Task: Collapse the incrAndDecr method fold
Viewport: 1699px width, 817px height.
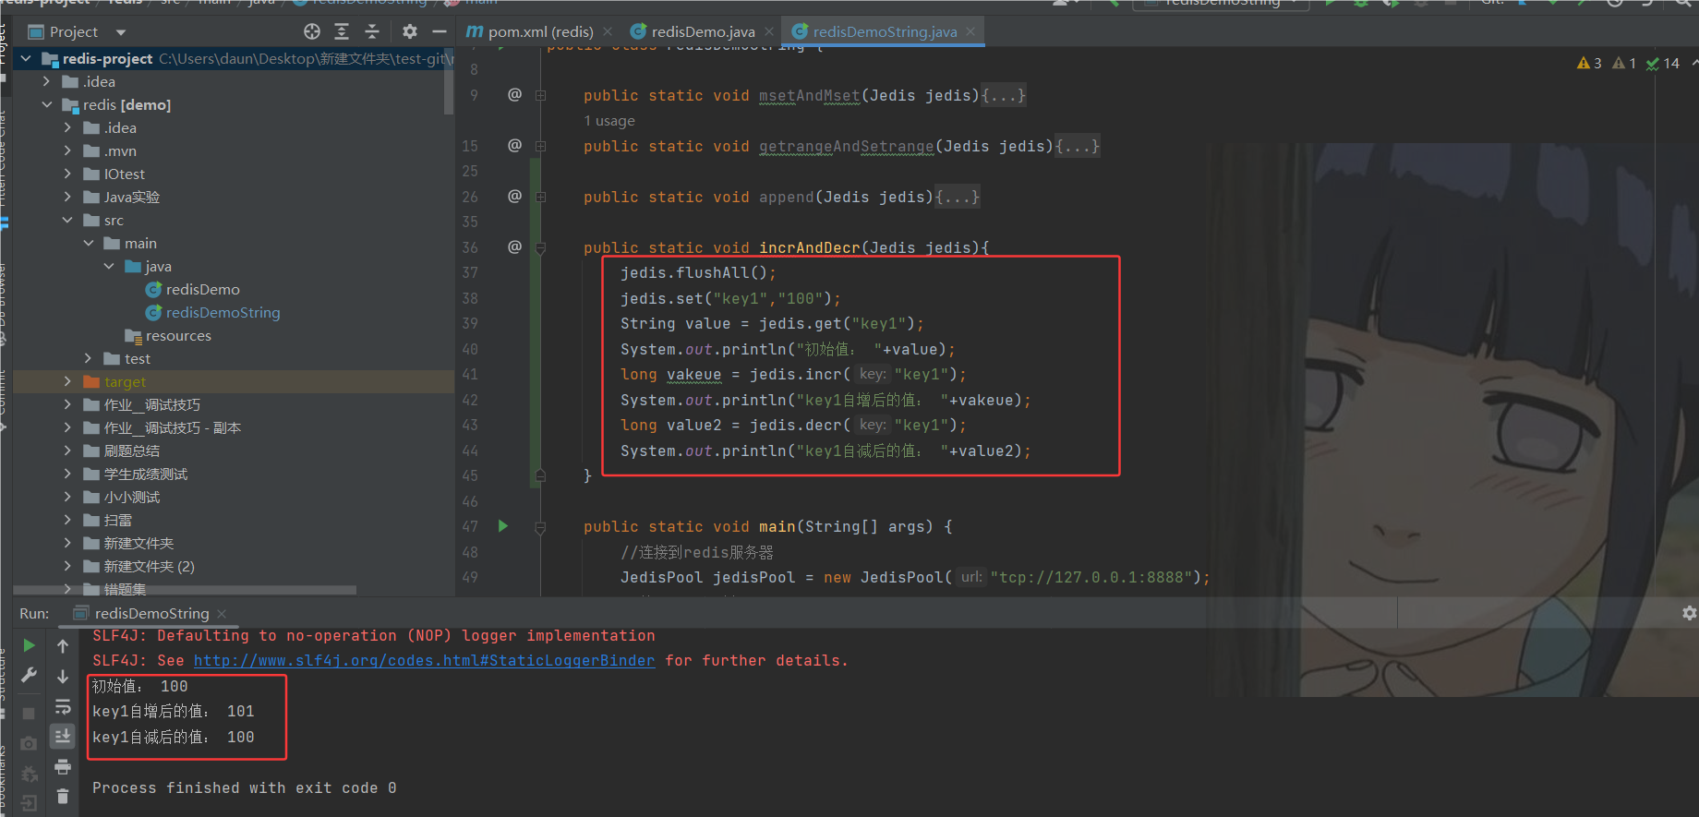Action: pos(541,247)
